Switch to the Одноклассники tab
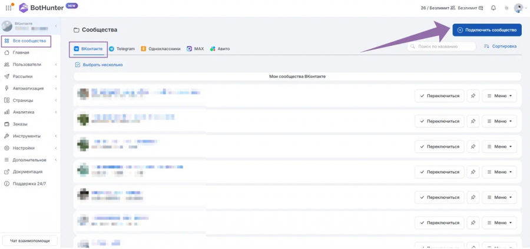 (x=161, y=49)
